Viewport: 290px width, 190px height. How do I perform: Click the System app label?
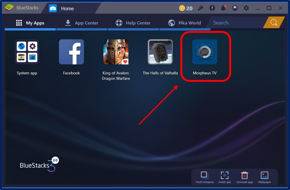27,73
